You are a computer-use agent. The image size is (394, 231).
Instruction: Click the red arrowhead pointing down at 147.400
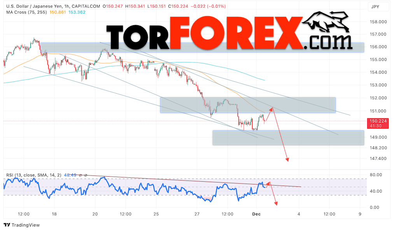coord(287,160)
